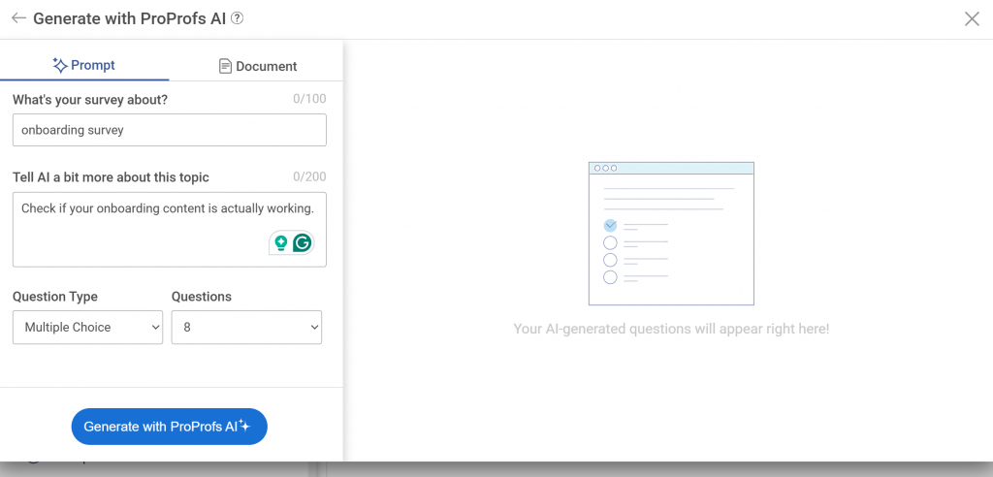Click the back arrow beside the title

pyautogui.click(x=18, y=18)
